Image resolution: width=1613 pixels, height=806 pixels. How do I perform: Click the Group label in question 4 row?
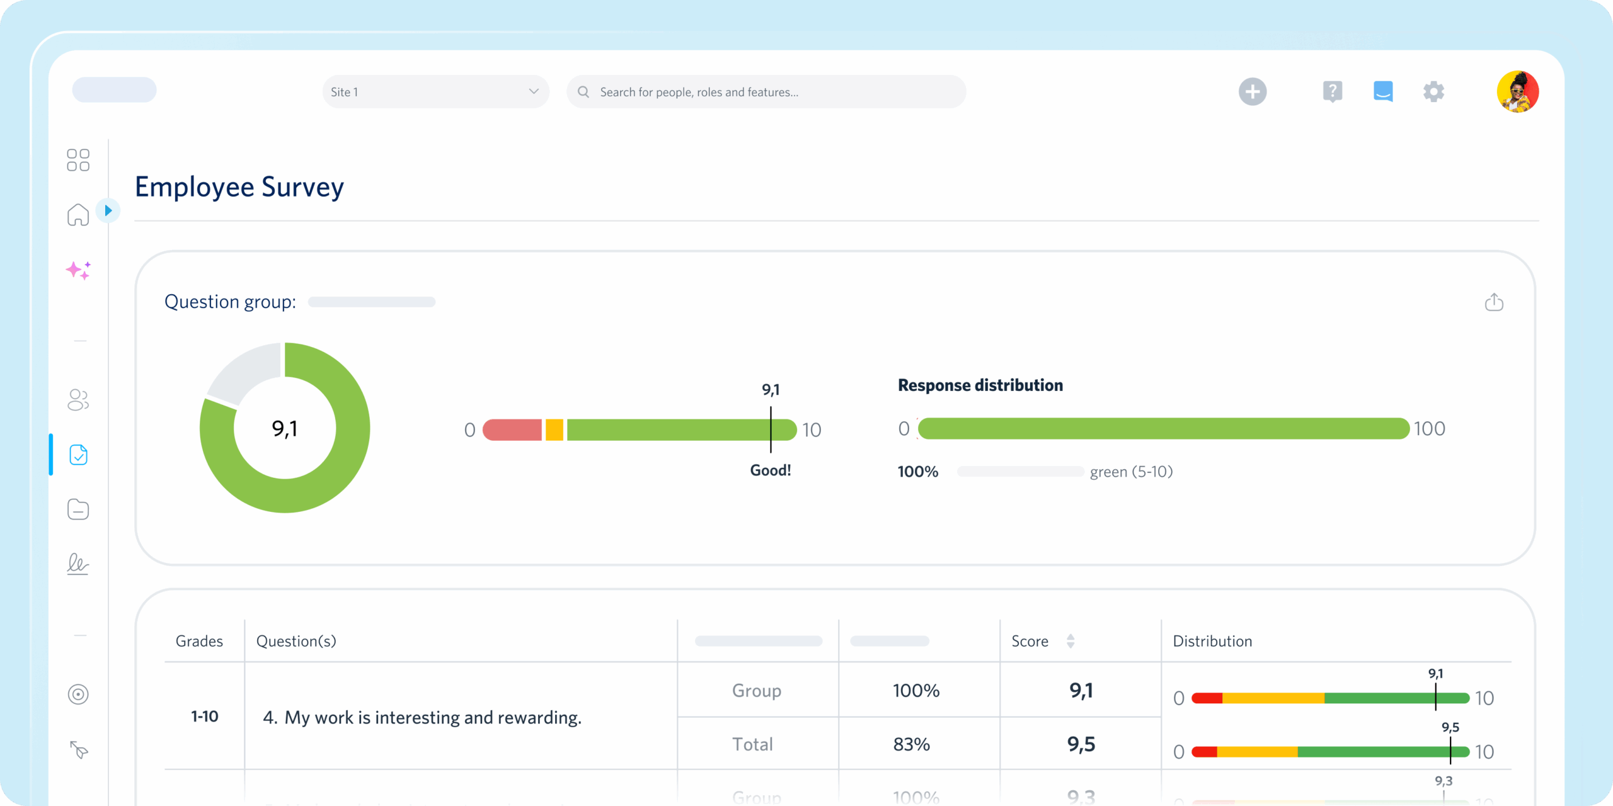click(756, 691)
